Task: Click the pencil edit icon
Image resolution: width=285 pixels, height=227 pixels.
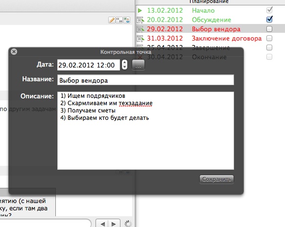Action: pyautogui.click(x=112, y=20)
